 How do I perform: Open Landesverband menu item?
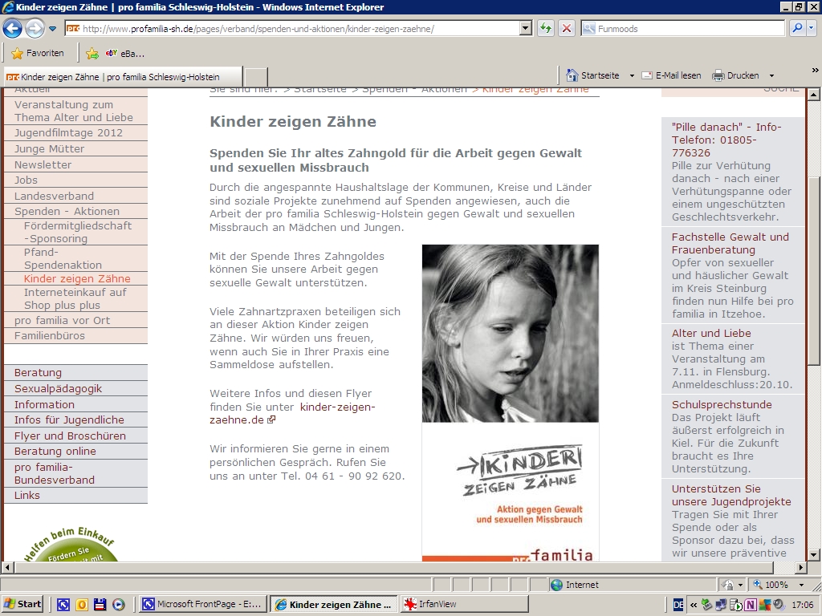point(54,196)
